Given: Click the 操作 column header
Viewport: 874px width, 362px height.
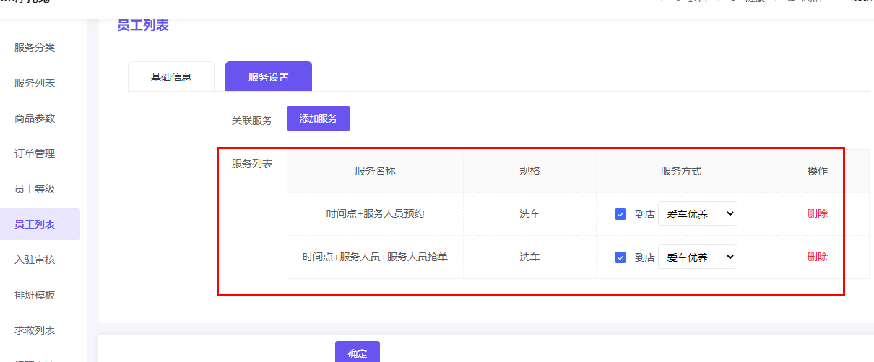Looking at the screenshot, I should pyautogui.click(x=818, y=171).
